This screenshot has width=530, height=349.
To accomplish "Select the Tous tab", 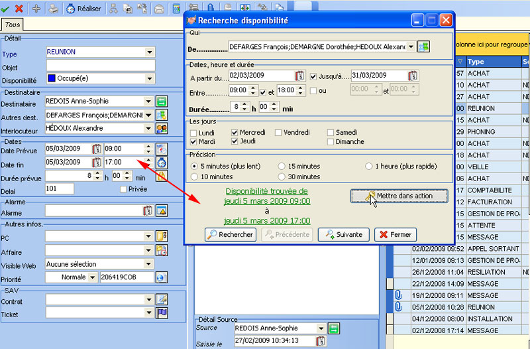I will pos(11,25).
